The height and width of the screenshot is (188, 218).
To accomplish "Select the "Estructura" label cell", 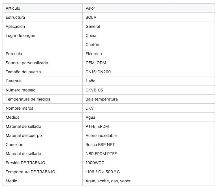I will [x=15, y=17].
